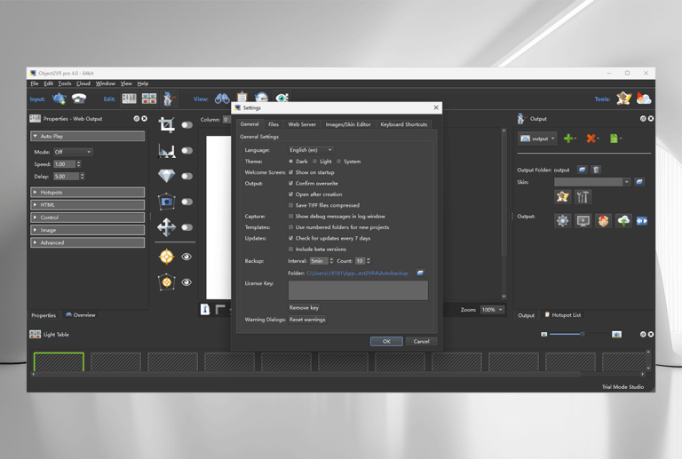The image size is (682, 459).
Task: Open the Cloud menu
Action: click(83, 83)
